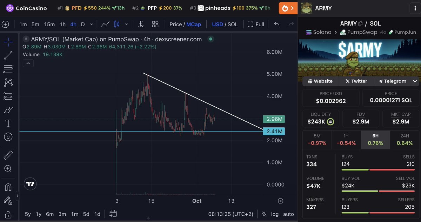
Task: Collapse the indicator legend chevron
Action: point(28,63)
